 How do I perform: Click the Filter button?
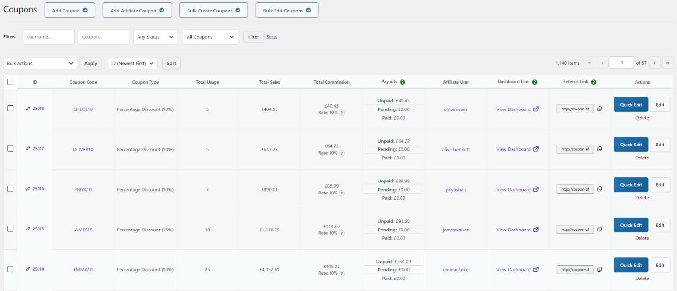point(253,37)
